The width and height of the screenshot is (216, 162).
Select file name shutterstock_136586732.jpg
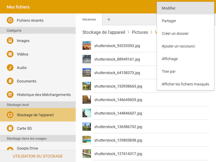pos(118,127)
